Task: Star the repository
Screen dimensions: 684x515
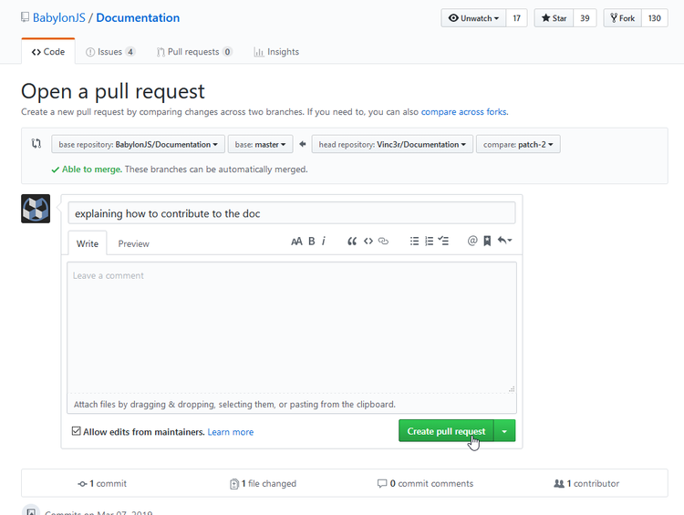Action: pyautogui.click(x=554, y=18)
